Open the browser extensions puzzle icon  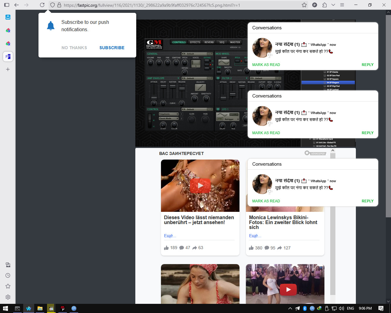324,5
